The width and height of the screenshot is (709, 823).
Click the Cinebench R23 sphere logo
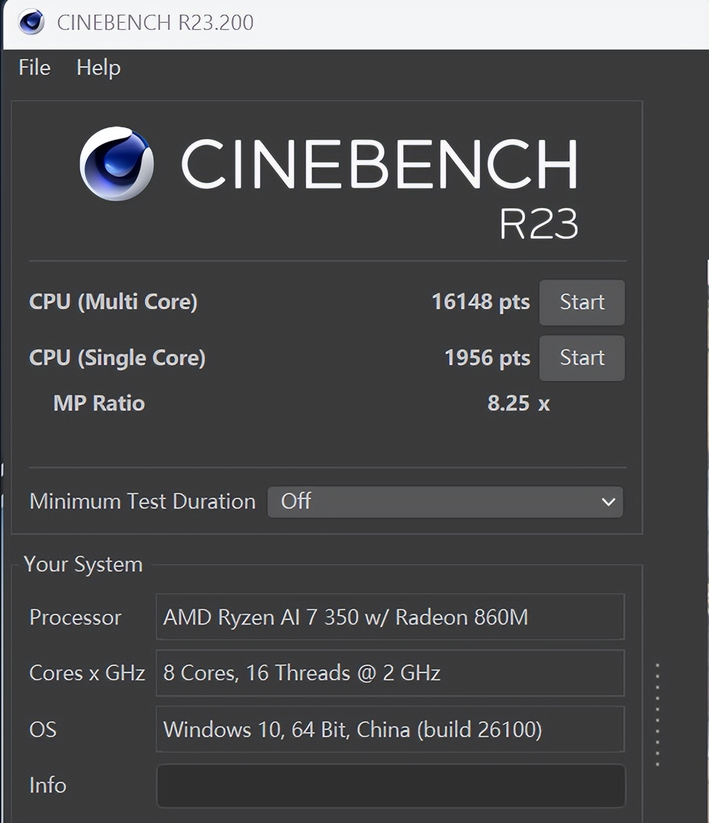click(117, 164)
